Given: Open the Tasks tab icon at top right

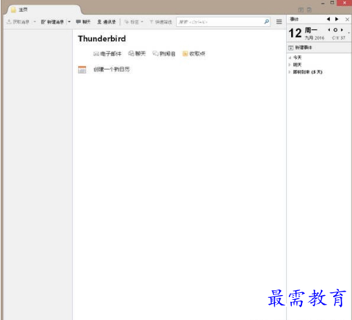Looking at the screenshot, I should coord(309,10).
